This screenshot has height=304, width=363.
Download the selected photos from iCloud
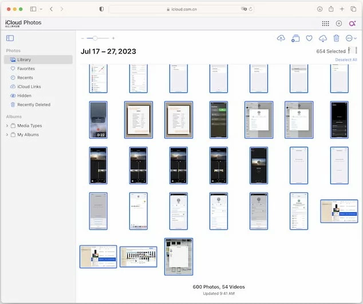tap(323, 38)
